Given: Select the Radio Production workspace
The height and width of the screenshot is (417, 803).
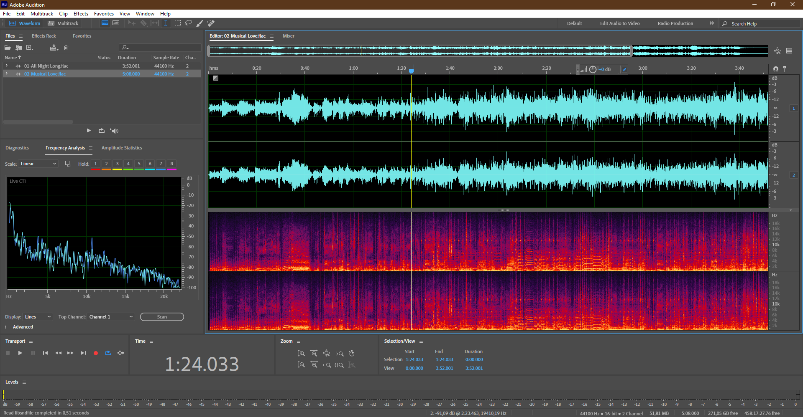Looking at the screenshot, I should coord(675,23).
